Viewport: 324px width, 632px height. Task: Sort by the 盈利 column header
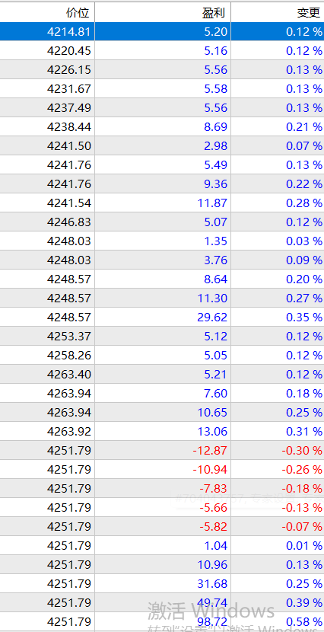click(163, 12)
